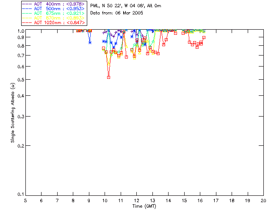Viewport: 271px width, 217px height.
Task: Click the 0.5 tick label on y-axis
Action: (x=20, y=80)
